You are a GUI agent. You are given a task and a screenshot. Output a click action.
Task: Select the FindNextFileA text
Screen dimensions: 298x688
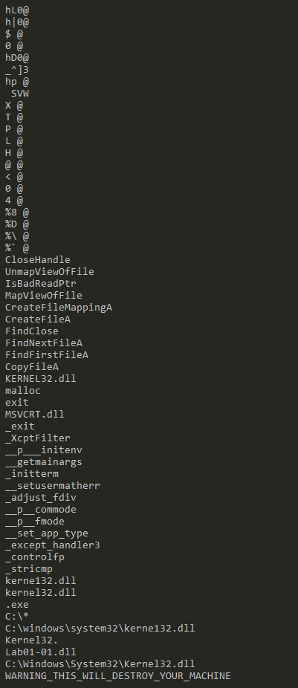point(43,343)
